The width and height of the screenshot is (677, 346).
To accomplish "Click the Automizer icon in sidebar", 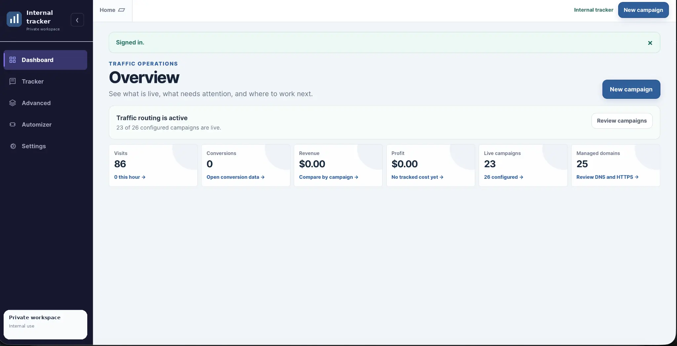I will click(x=13, y=125).
